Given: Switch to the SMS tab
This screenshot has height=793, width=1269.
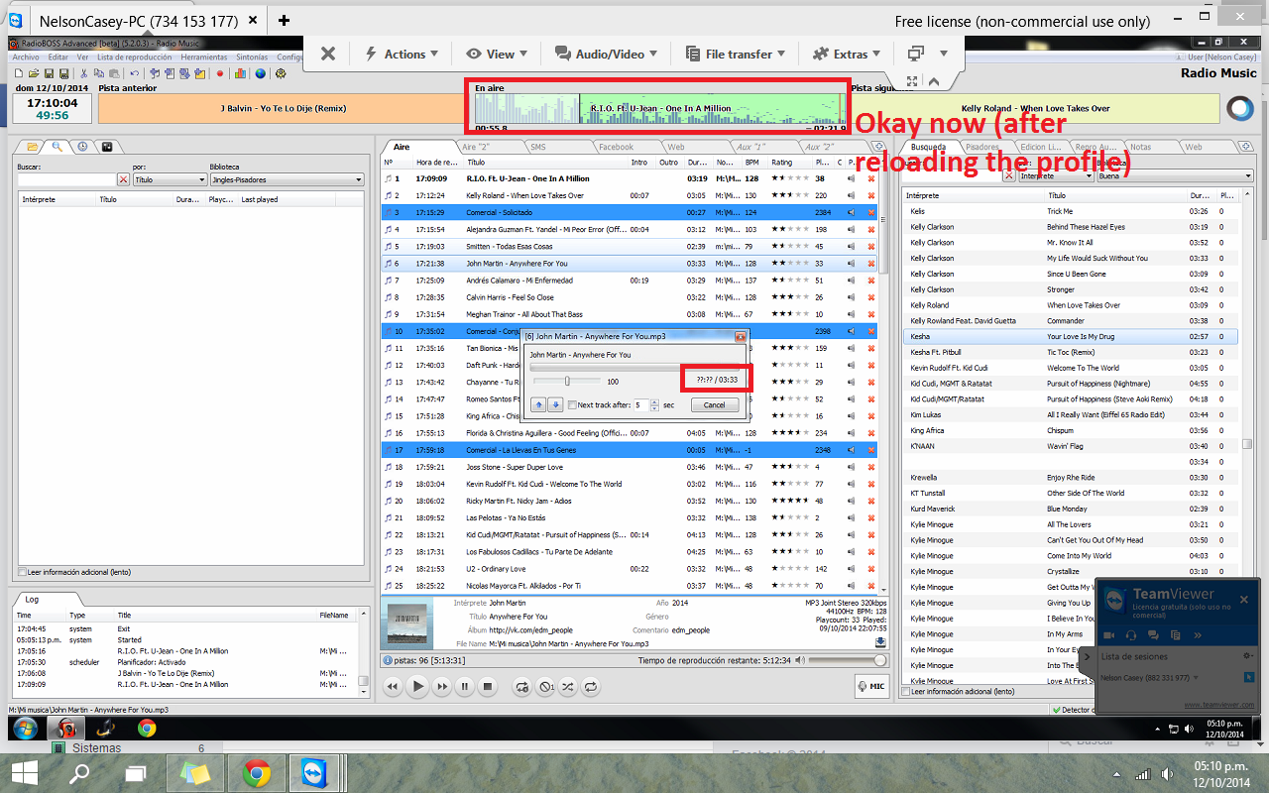Looking at the screenshot, I should 537,147.
